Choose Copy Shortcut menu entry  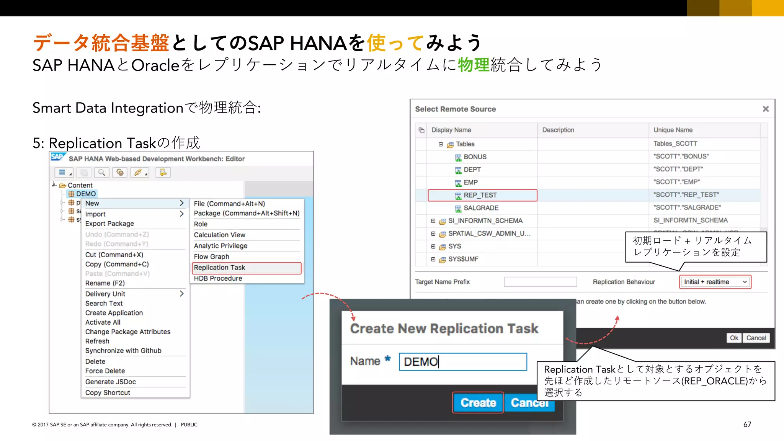[x=134, y=393]
